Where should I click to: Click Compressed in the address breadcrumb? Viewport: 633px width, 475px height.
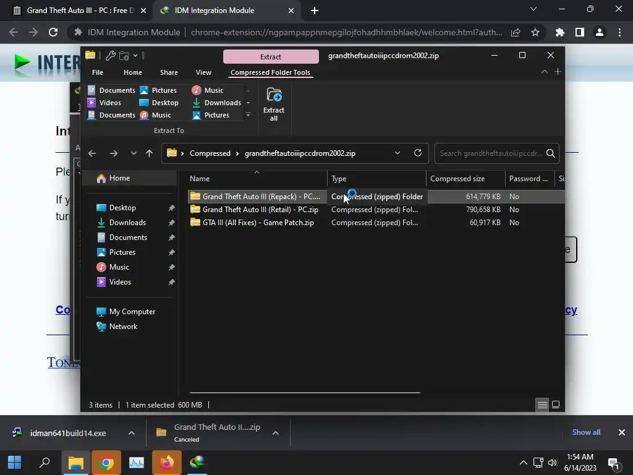210,153
